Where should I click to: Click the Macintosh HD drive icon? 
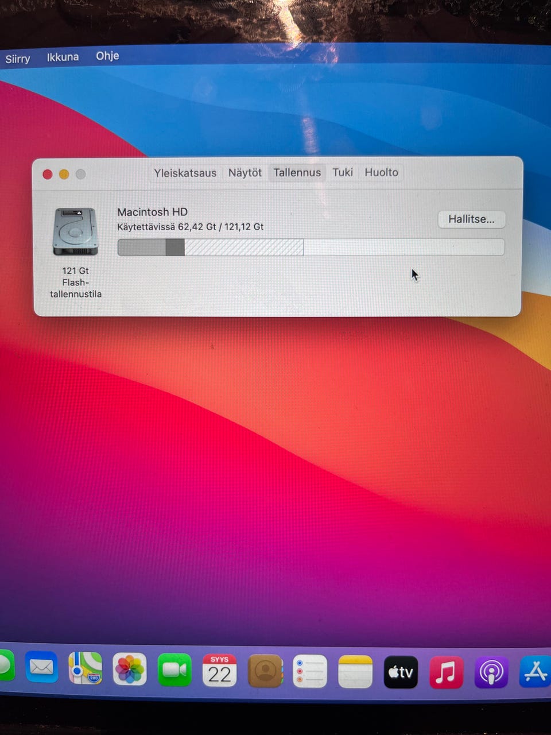(75, 231)
